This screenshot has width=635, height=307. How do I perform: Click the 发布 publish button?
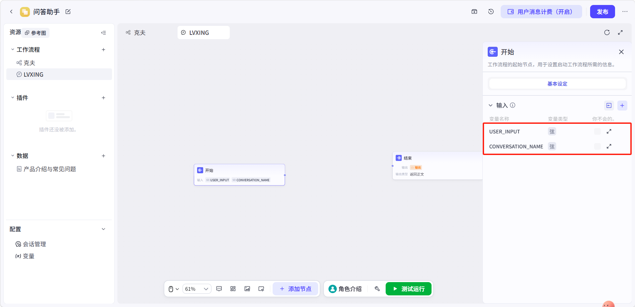(x=602, y=12)
